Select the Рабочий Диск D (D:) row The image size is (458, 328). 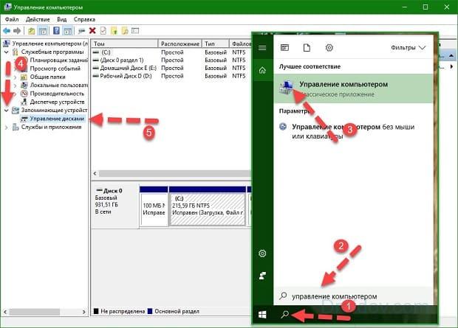[171, 76]
